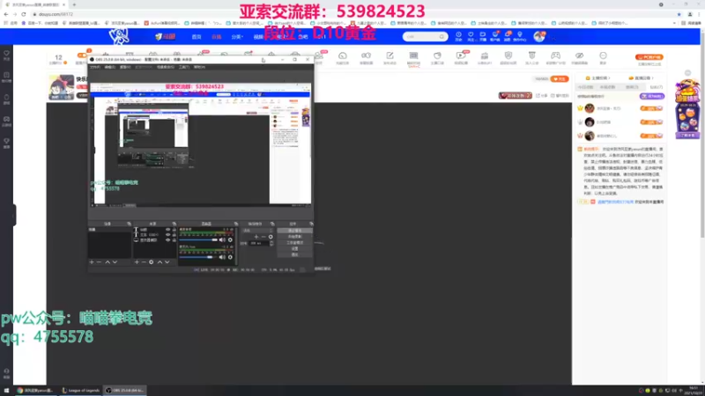Screen dimensions: 705x396
Task: Lock the first OBS text source
Action: point(174,230)
